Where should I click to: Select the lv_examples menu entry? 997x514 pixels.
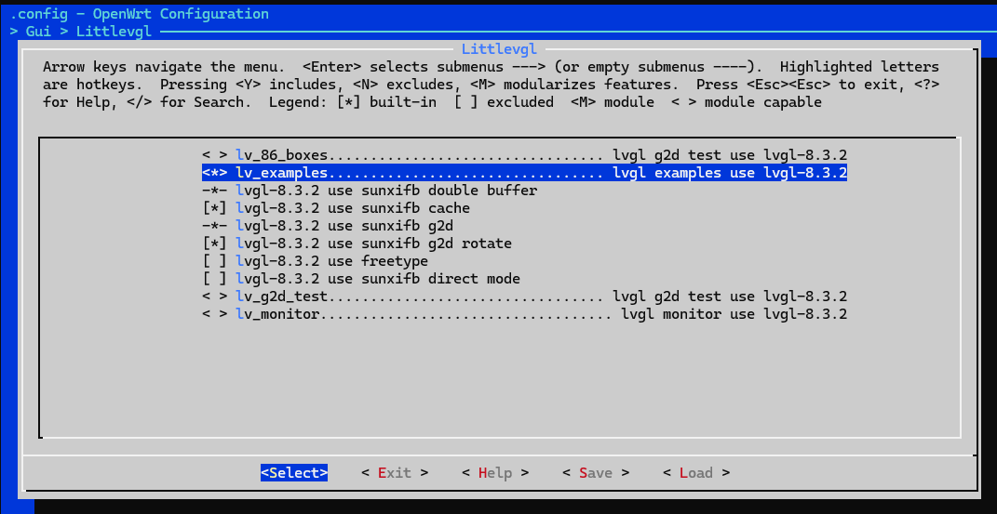click(525, 173)
